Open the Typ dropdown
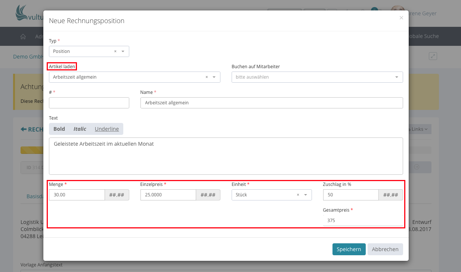 point(123,51)
